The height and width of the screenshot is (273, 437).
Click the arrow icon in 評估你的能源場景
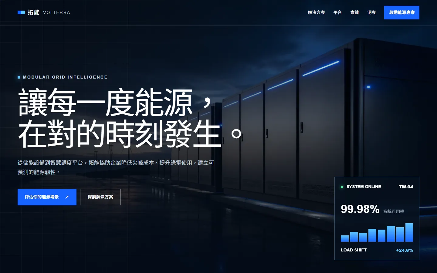coord(67,197)
